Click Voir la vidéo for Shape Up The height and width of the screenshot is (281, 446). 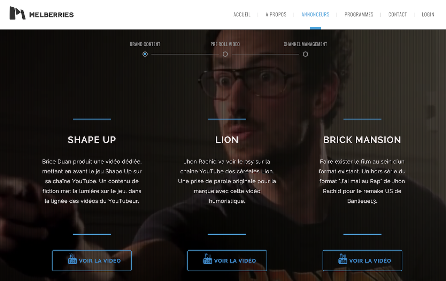coord(92,260)
